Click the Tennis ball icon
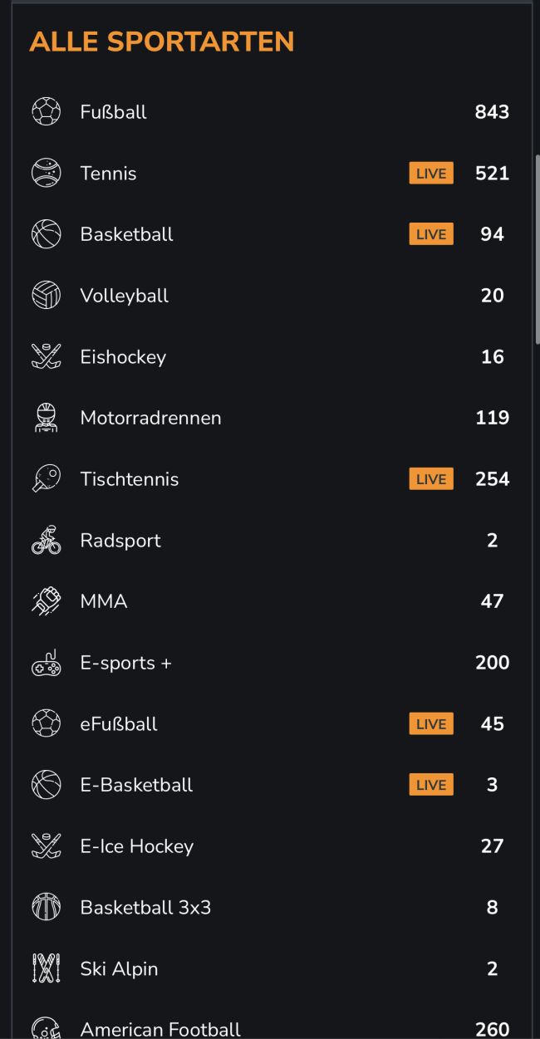 coord(46,174)
